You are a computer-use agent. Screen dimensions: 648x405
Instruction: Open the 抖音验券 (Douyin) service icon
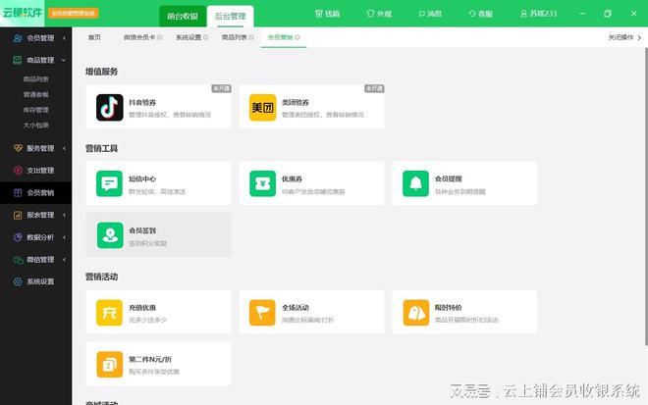(x=108, y=107)
